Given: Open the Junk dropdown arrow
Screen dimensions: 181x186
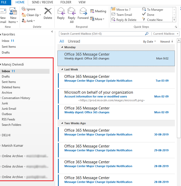Looking at the screenshot, I should (34, 21).
